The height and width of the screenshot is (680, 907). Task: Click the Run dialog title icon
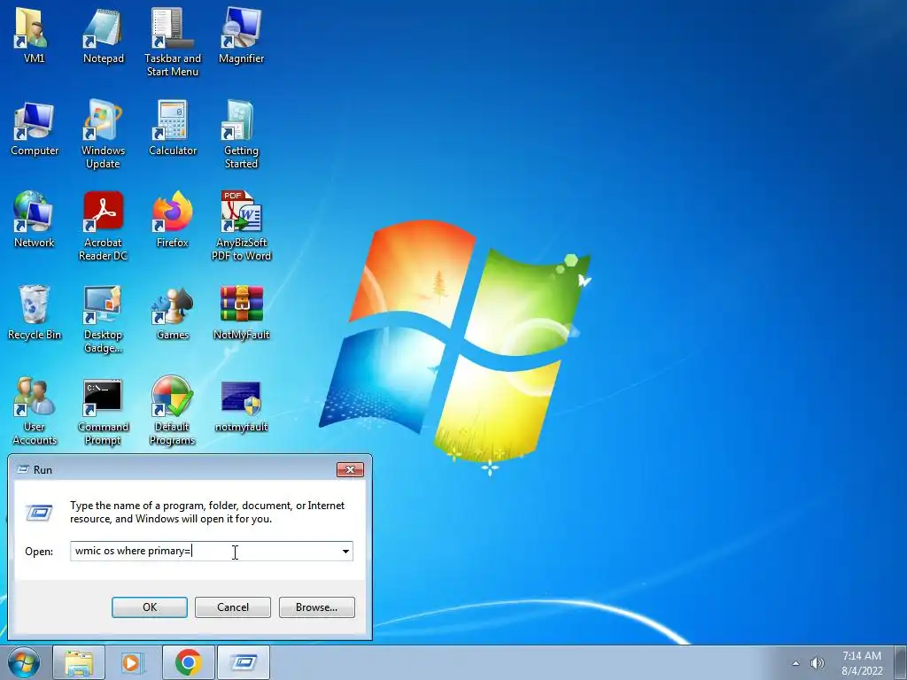[23, 469]
